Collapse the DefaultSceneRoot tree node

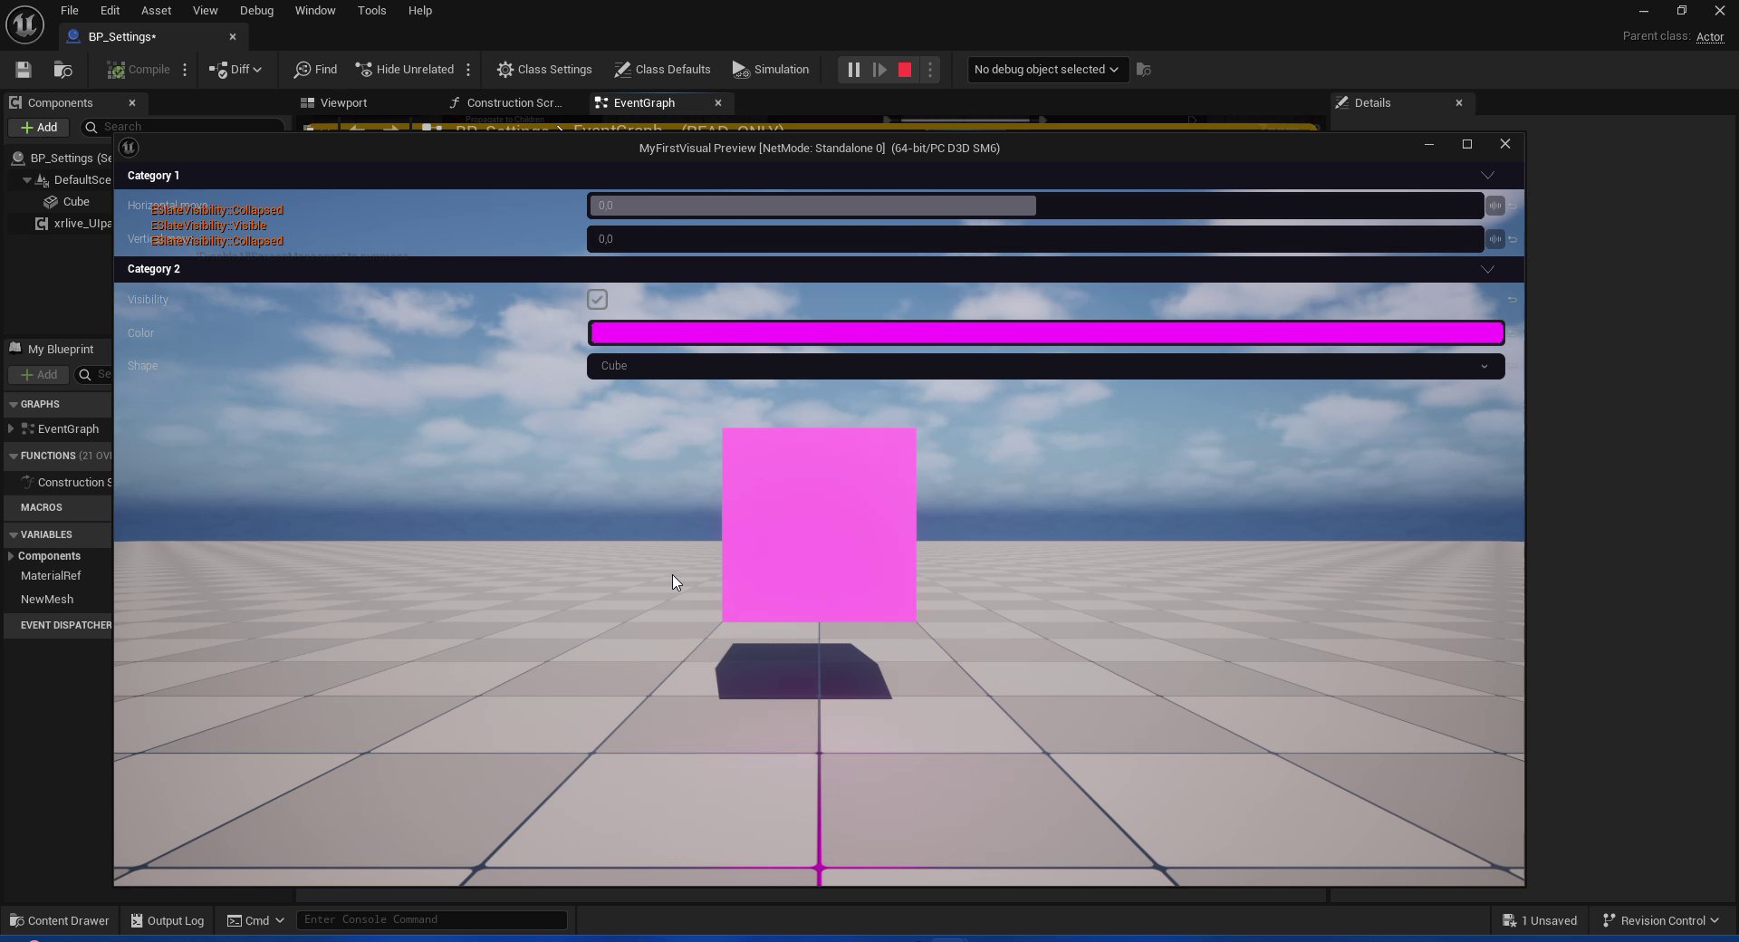26,180
